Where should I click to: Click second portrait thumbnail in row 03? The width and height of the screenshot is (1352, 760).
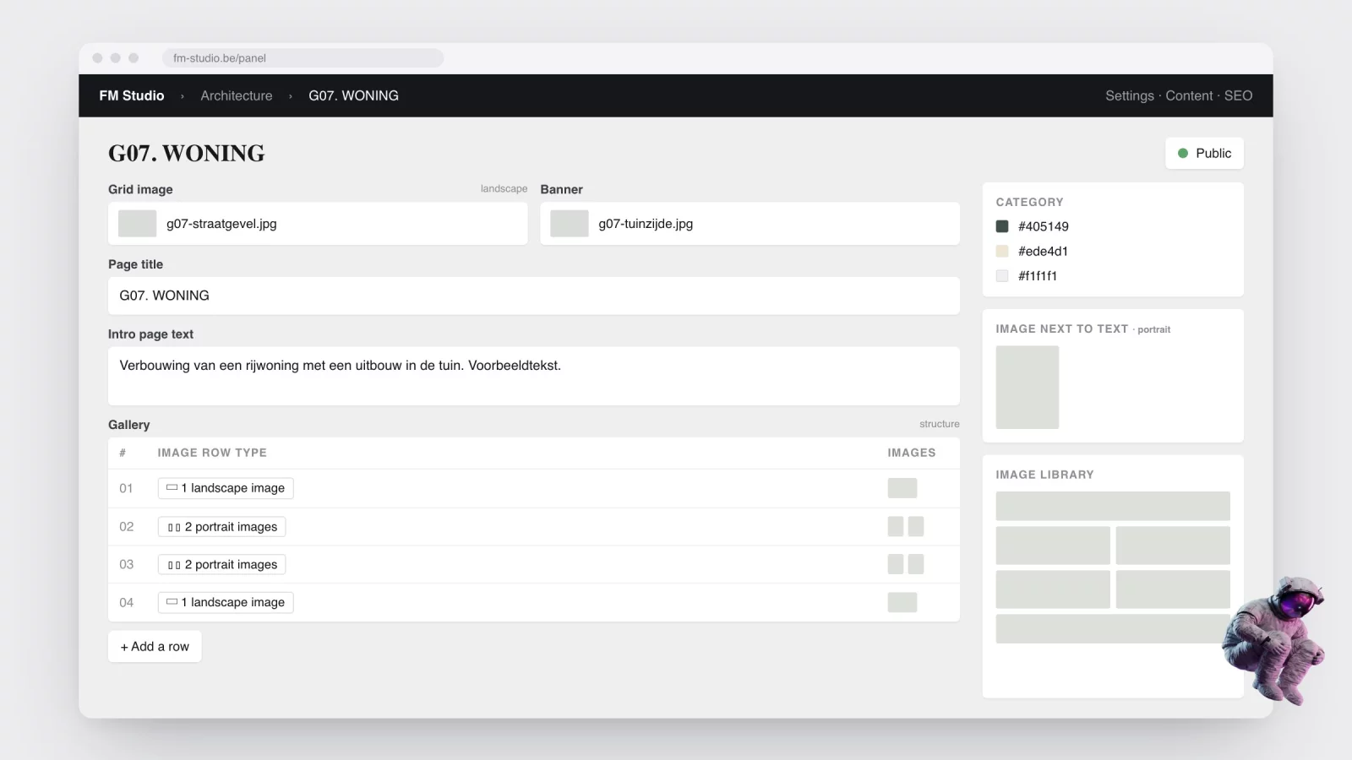916,564
